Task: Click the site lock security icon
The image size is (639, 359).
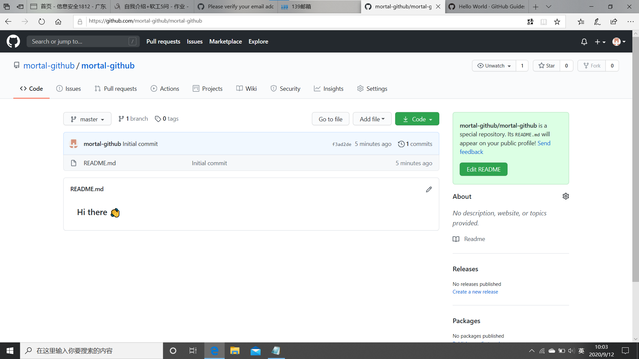Action: click(x=80, y=22)
